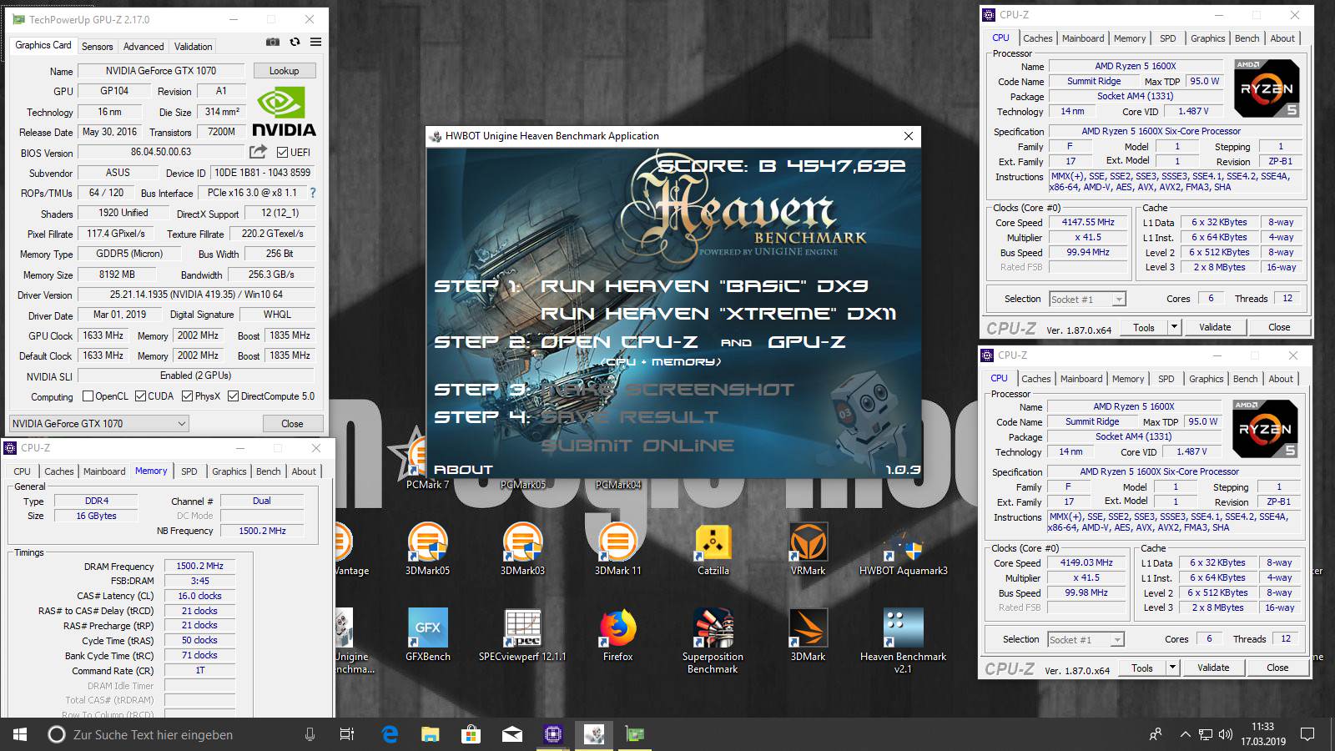Click the Close button in GPU-Z
The height and width of the screenshot is (751, 1335).
pos(292,424)
